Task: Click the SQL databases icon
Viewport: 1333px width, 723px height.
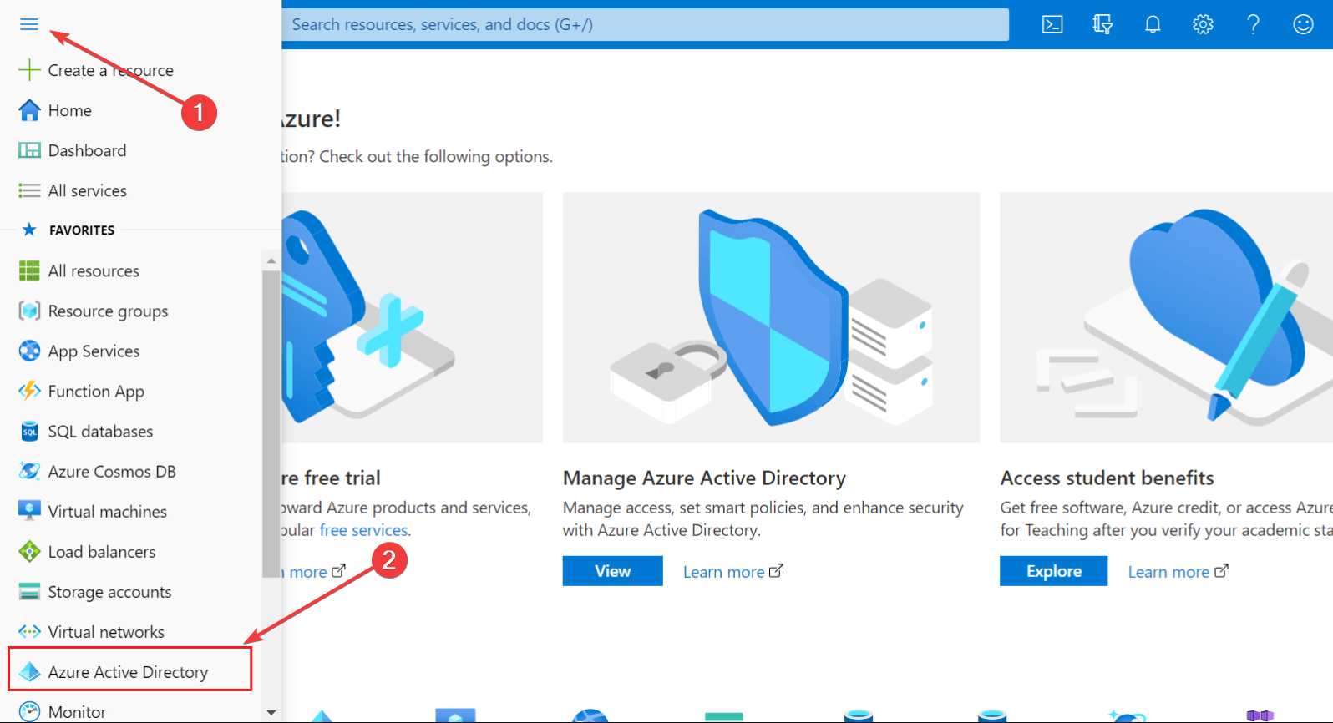Action: click(29, 431)
